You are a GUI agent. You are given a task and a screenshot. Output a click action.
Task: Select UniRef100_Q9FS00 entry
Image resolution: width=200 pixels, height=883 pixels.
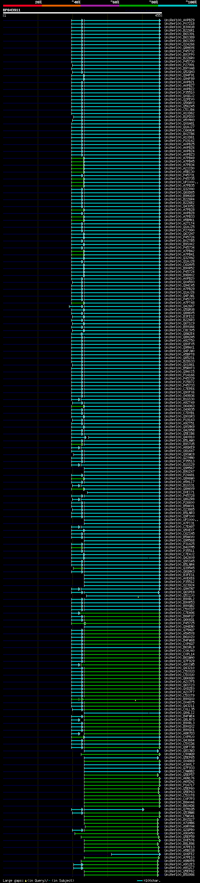[179, 516]
